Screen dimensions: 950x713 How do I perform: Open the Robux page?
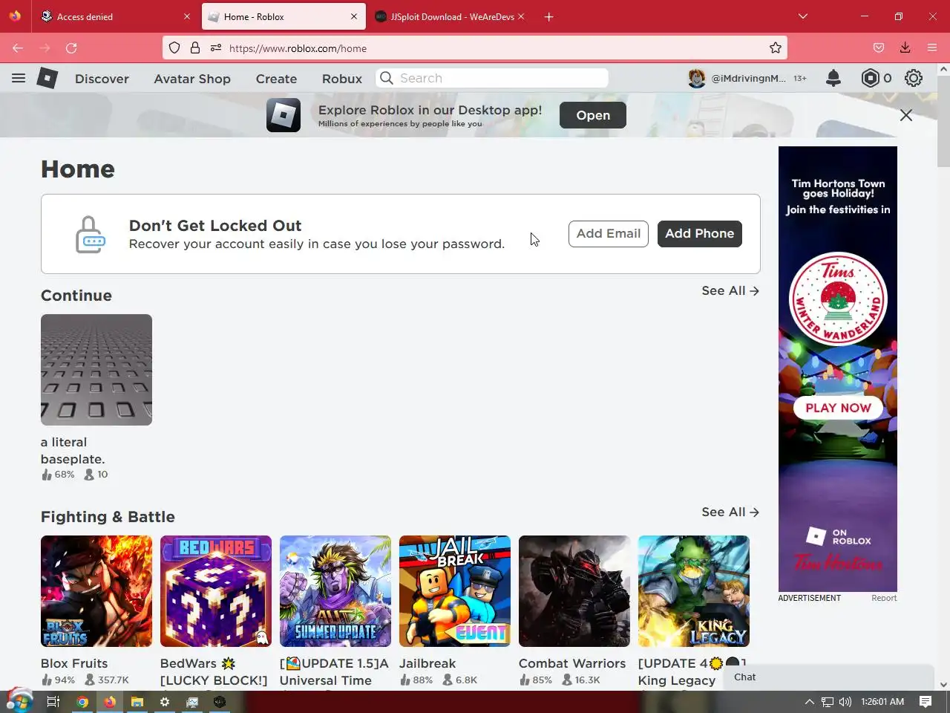click(342, 79)
